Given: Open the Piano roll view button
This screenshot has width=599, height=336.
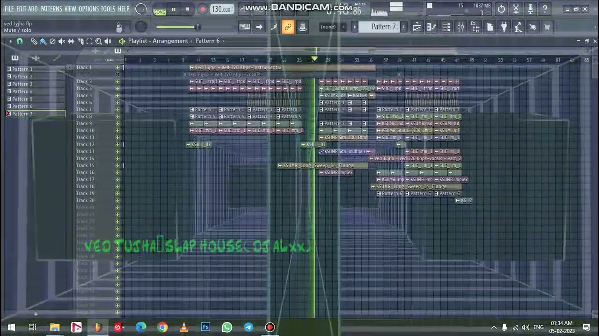Looking at the screenshot, I should point(431,27).
